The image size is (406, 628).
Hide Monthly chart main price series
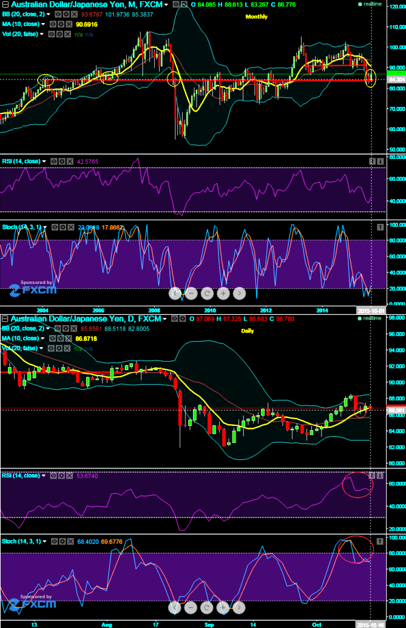[176, 4]
